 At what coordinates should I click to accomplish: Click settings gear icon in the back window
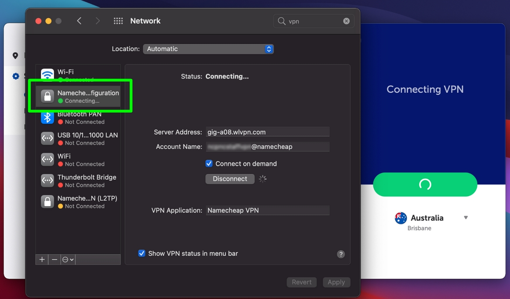click(x=16, y=76)
